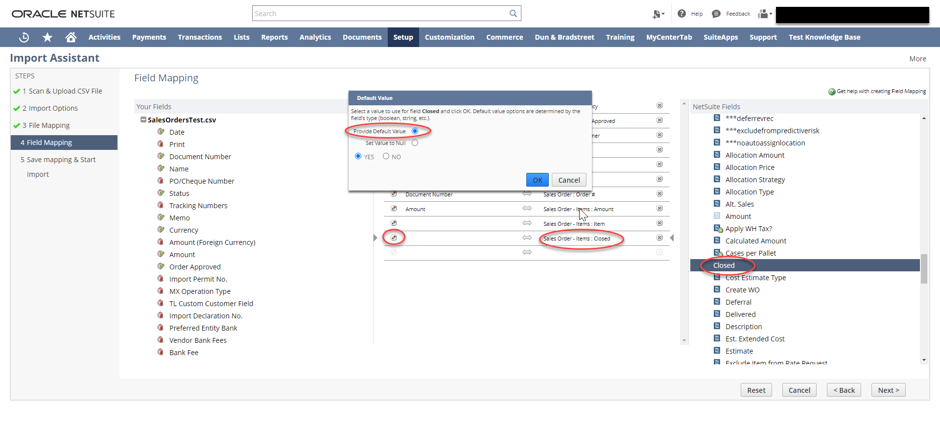The height and width of the screenshot is (431, 940).
Task: Choose the NO radio option
Action: point(386,156)
